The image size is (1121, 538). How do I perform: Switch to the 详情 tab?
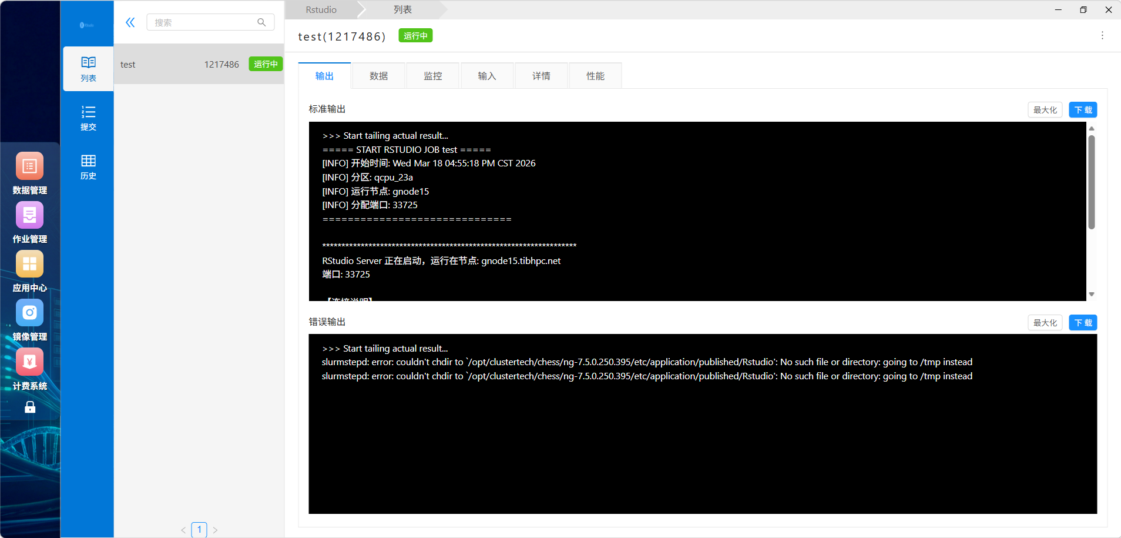[542, 76]
